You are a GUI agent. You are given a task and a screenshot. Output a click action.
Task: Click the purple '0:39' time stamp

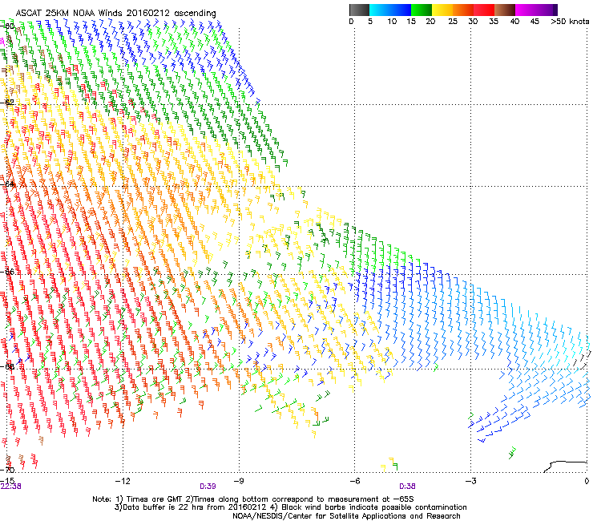tap(208, 487)
